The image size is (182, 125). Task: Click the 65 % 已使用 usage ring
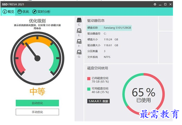[144, 94]
